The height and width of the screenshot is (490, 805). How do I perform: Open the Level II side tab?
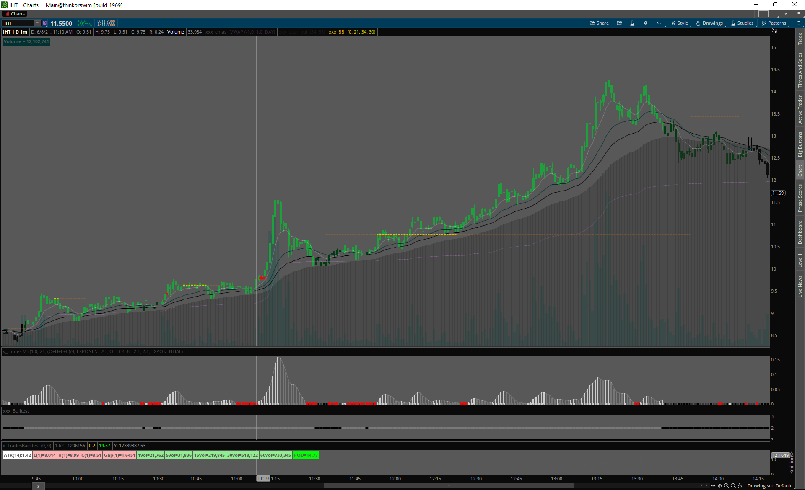tap(800, 260)
